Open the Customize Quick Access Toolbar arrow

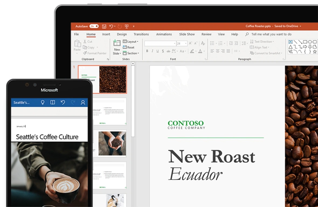click(134, 26)
